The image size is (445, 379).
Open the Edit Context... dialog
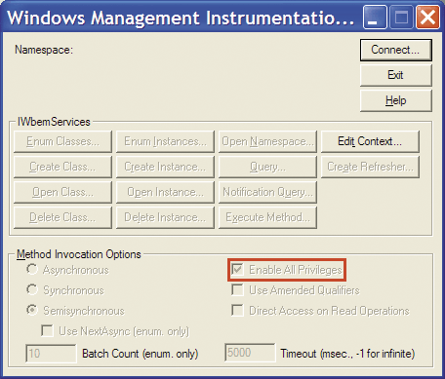coord(370,141)
